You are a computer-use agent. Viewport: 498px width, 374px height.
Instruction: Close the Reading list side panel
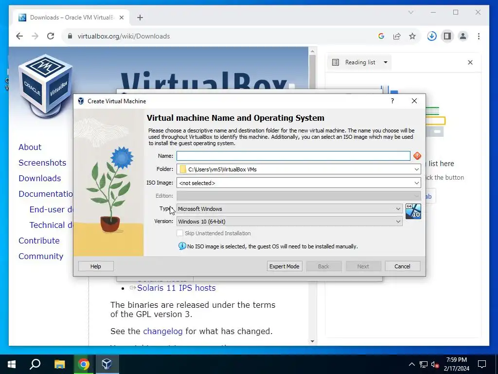coord(470,62)
